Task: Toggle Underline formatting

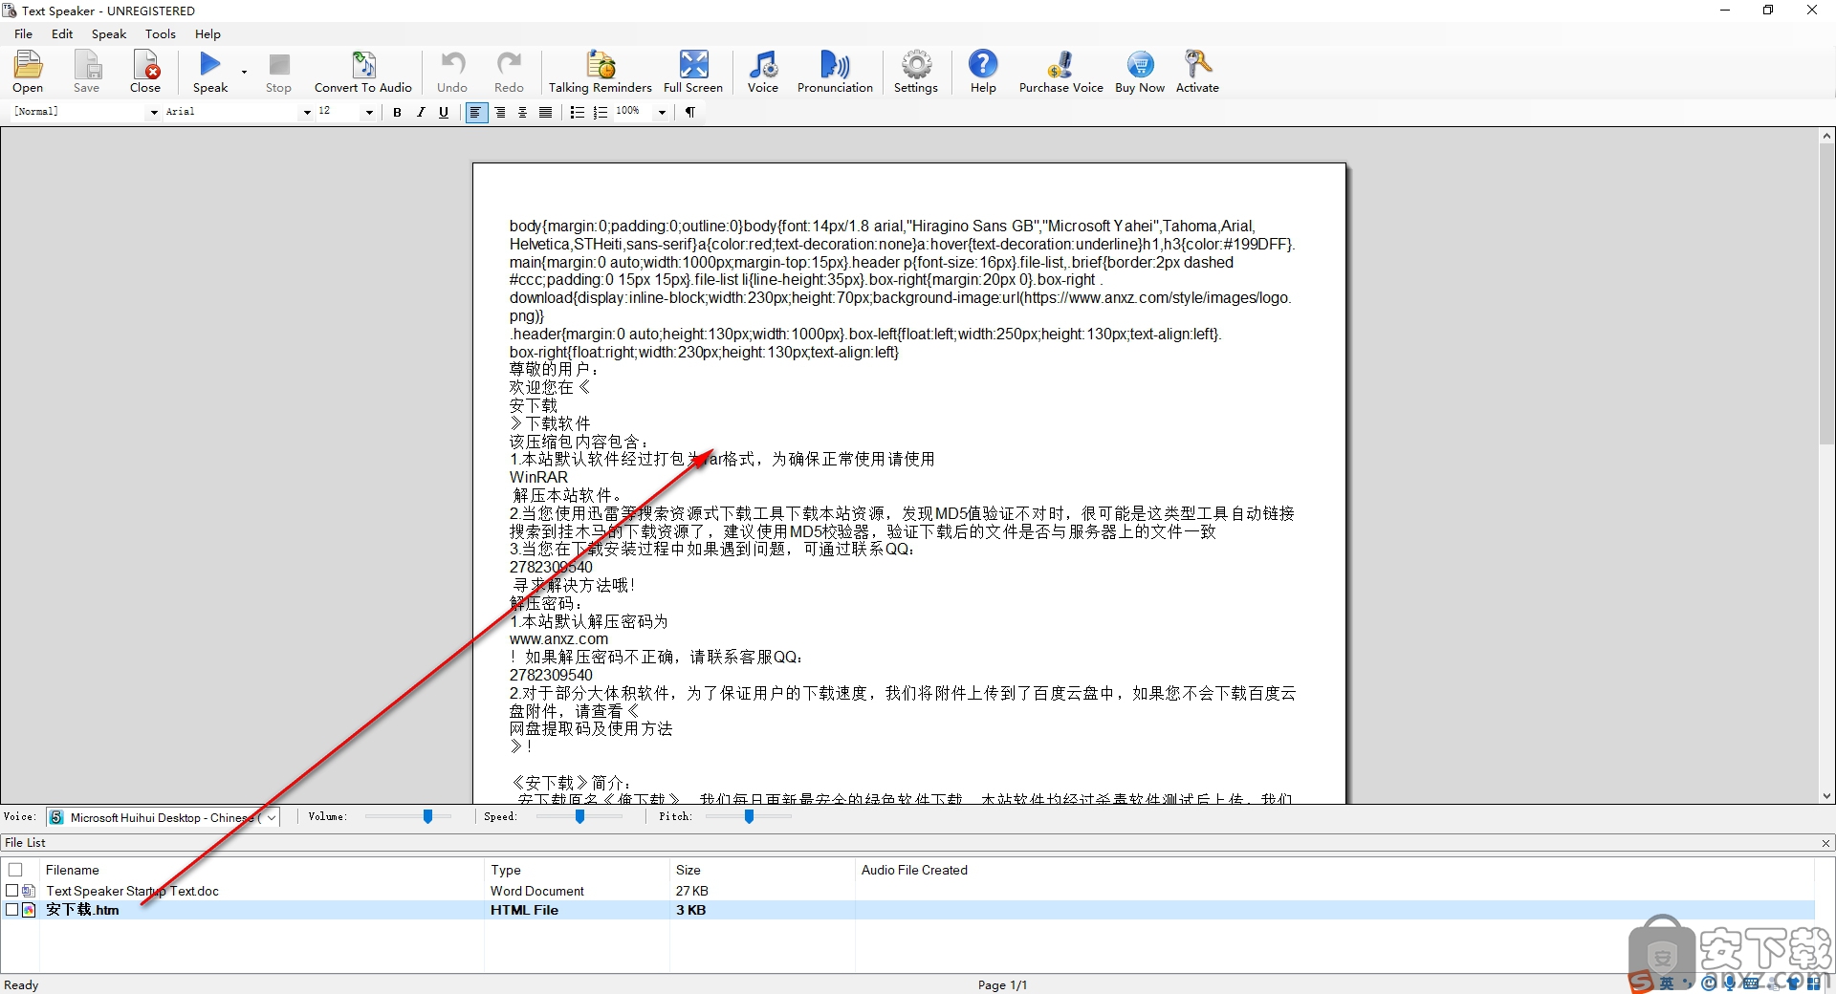Action: point(444,112)
